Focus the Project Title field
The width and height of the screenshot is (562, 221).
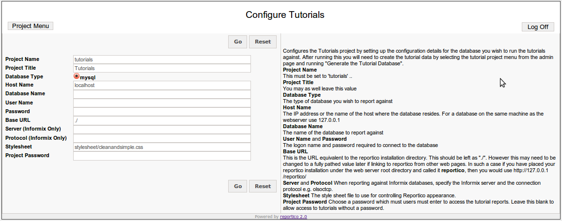click(x=162, y=68)
